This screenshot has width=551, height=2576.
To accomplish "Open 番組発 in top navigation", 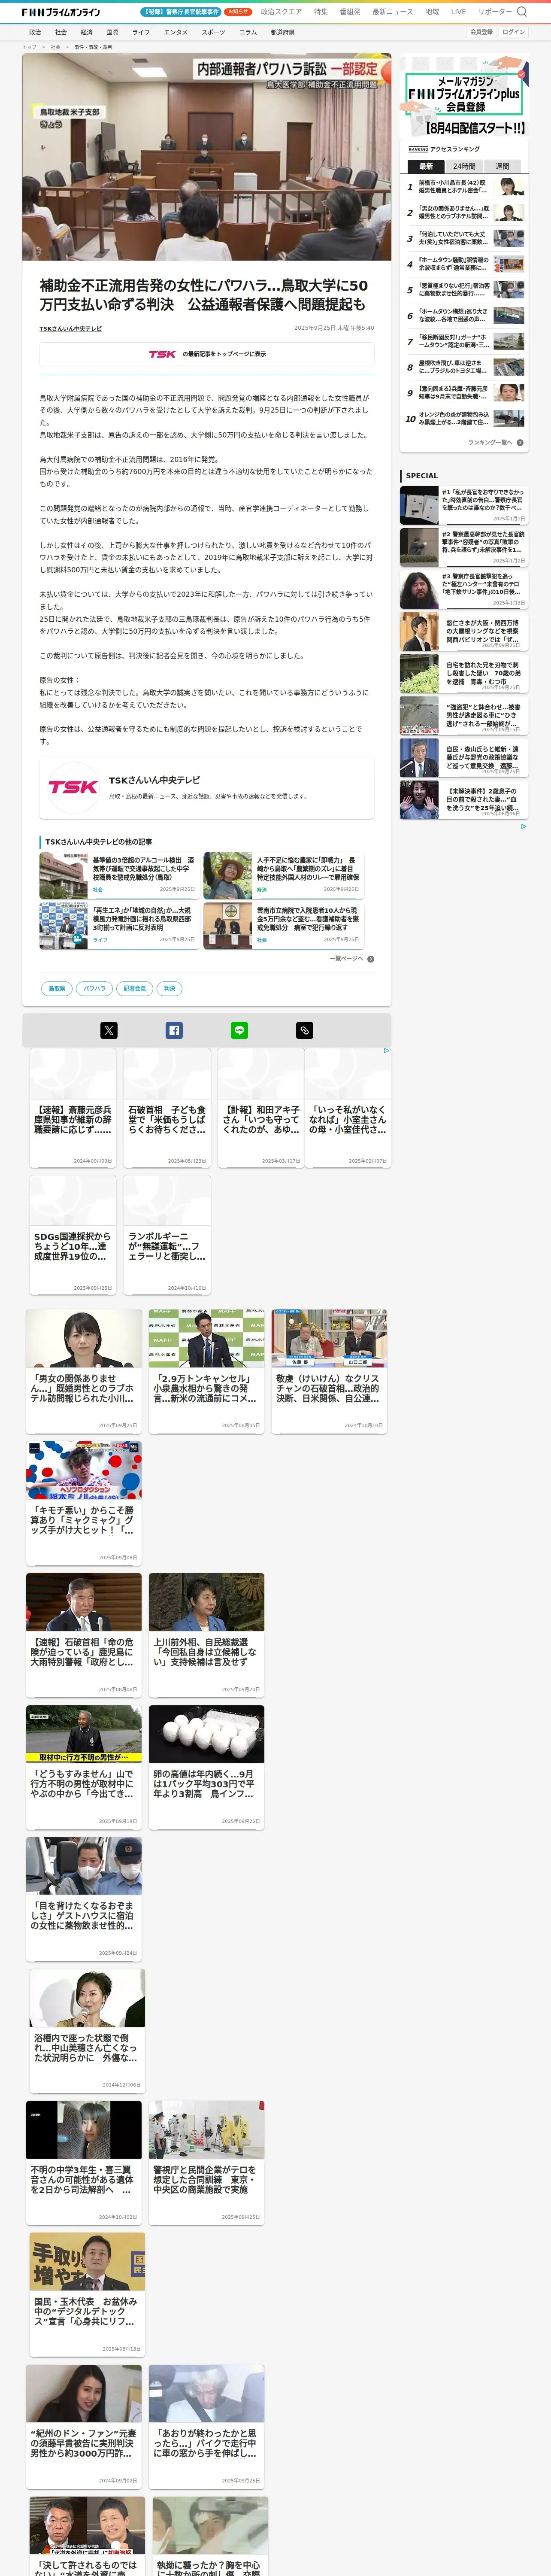I will click(x=350, y=12).
